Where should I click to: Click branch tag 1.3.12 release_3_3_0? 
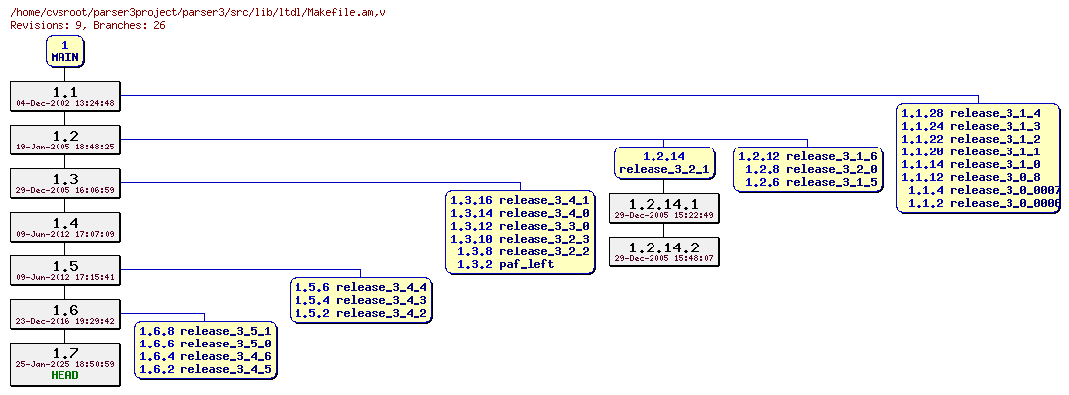pyautogui.click(x=521, y=226)
